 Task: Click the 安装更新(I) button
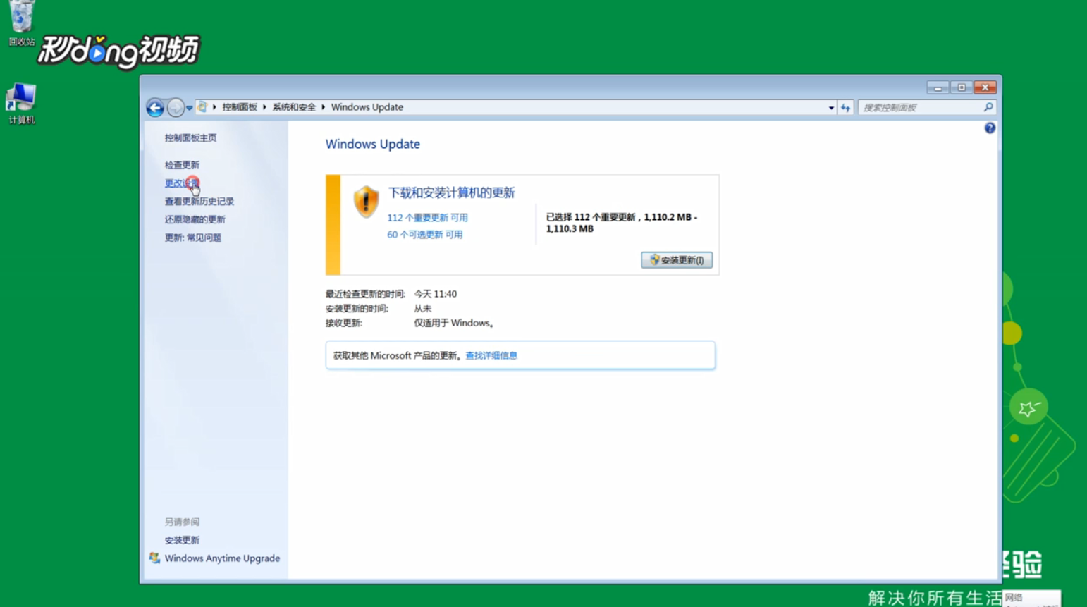(676, 260)
